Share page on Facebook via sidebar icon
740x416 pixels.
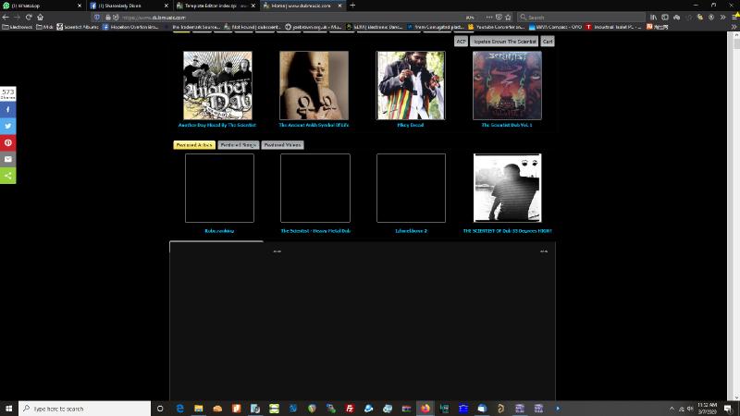[7, 109]
